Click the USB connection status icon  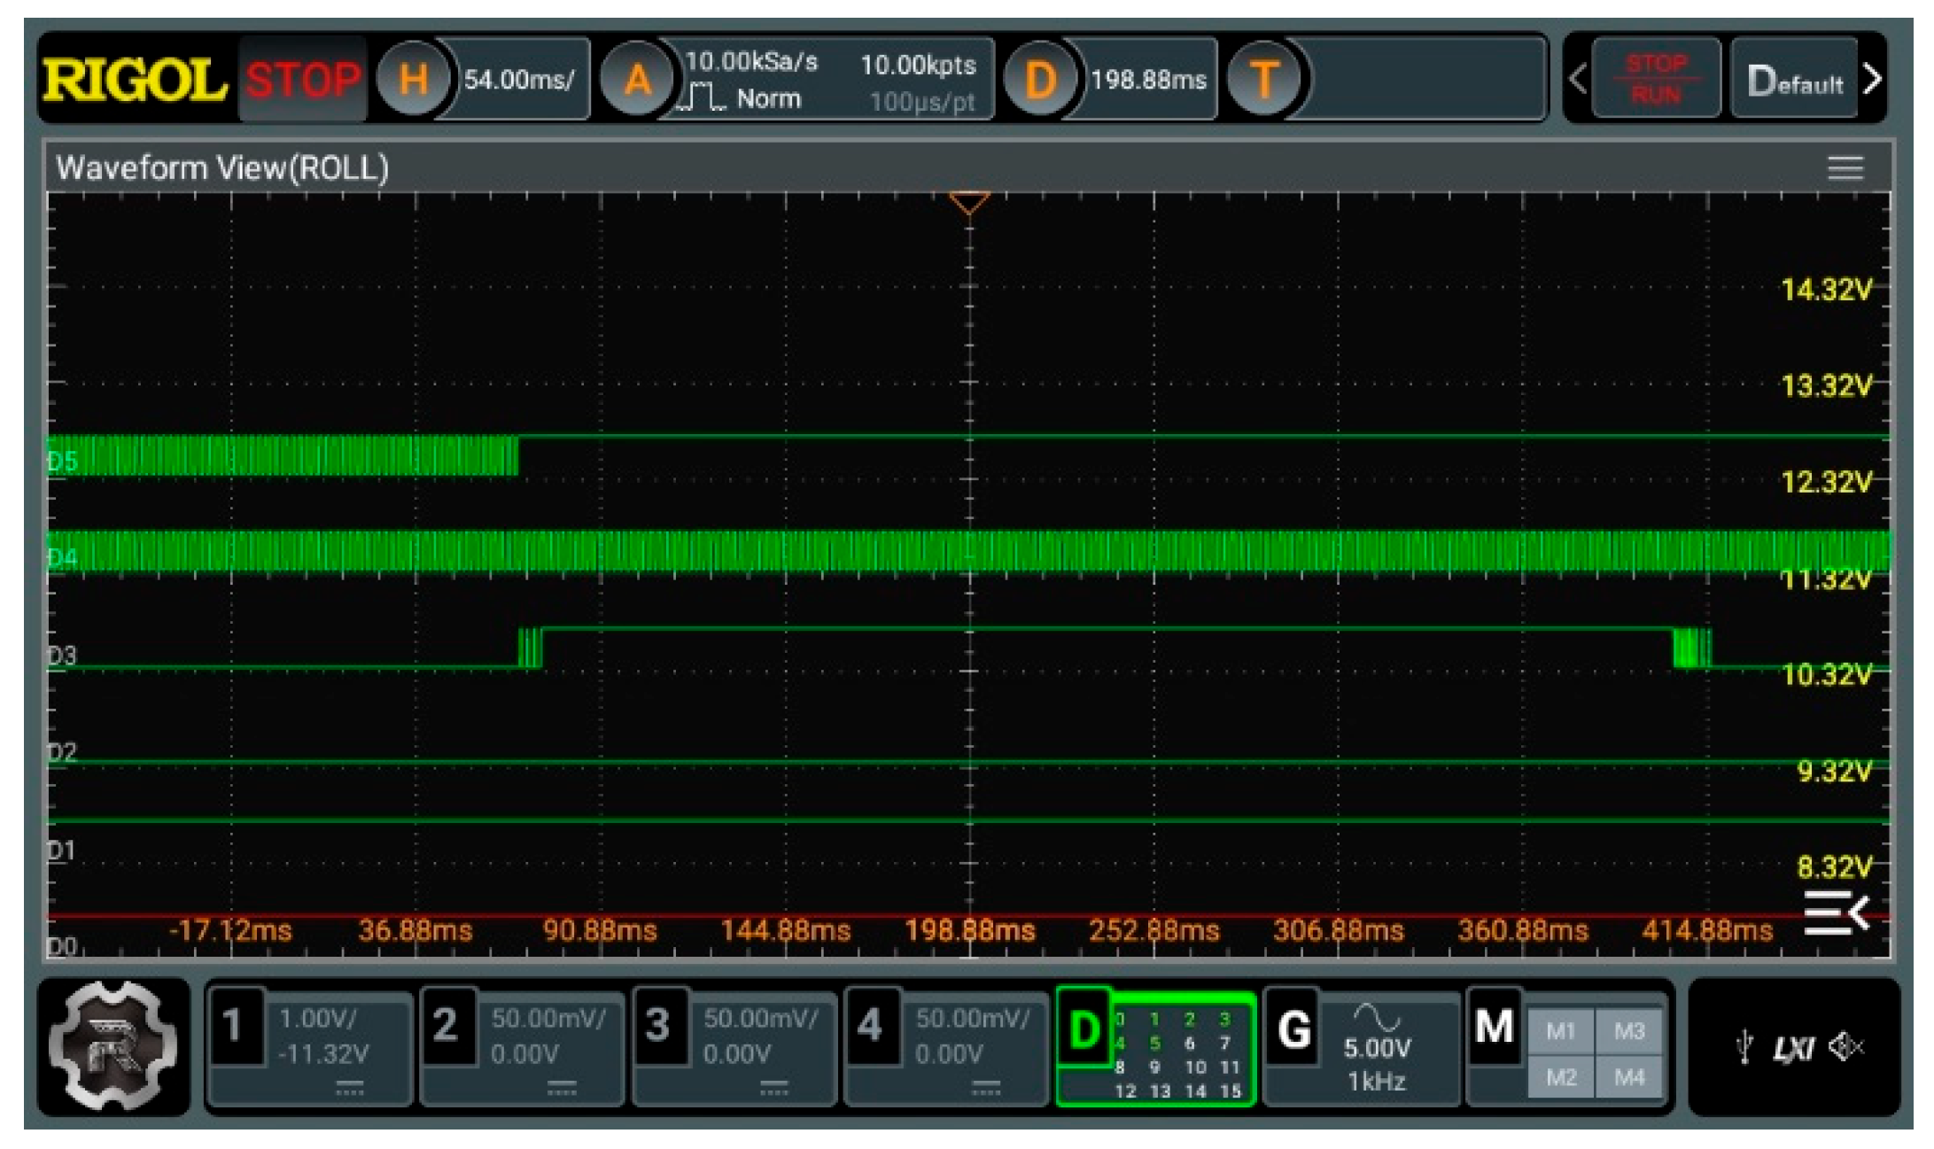coord(1744,1047)
